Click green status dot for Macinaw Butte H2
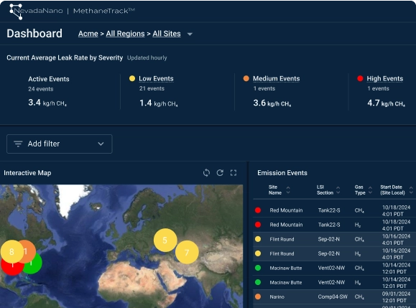416x308 pixels. click(258, 282)
